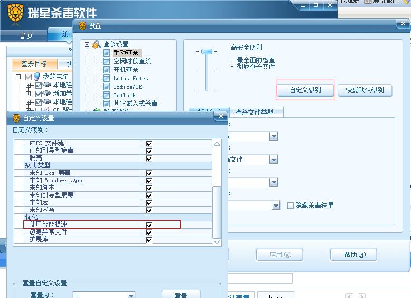The width and height of the screenshot is (411, 298).
Task: Toggle 已知引导型病毒 checkbox
Action: [149, 151]
